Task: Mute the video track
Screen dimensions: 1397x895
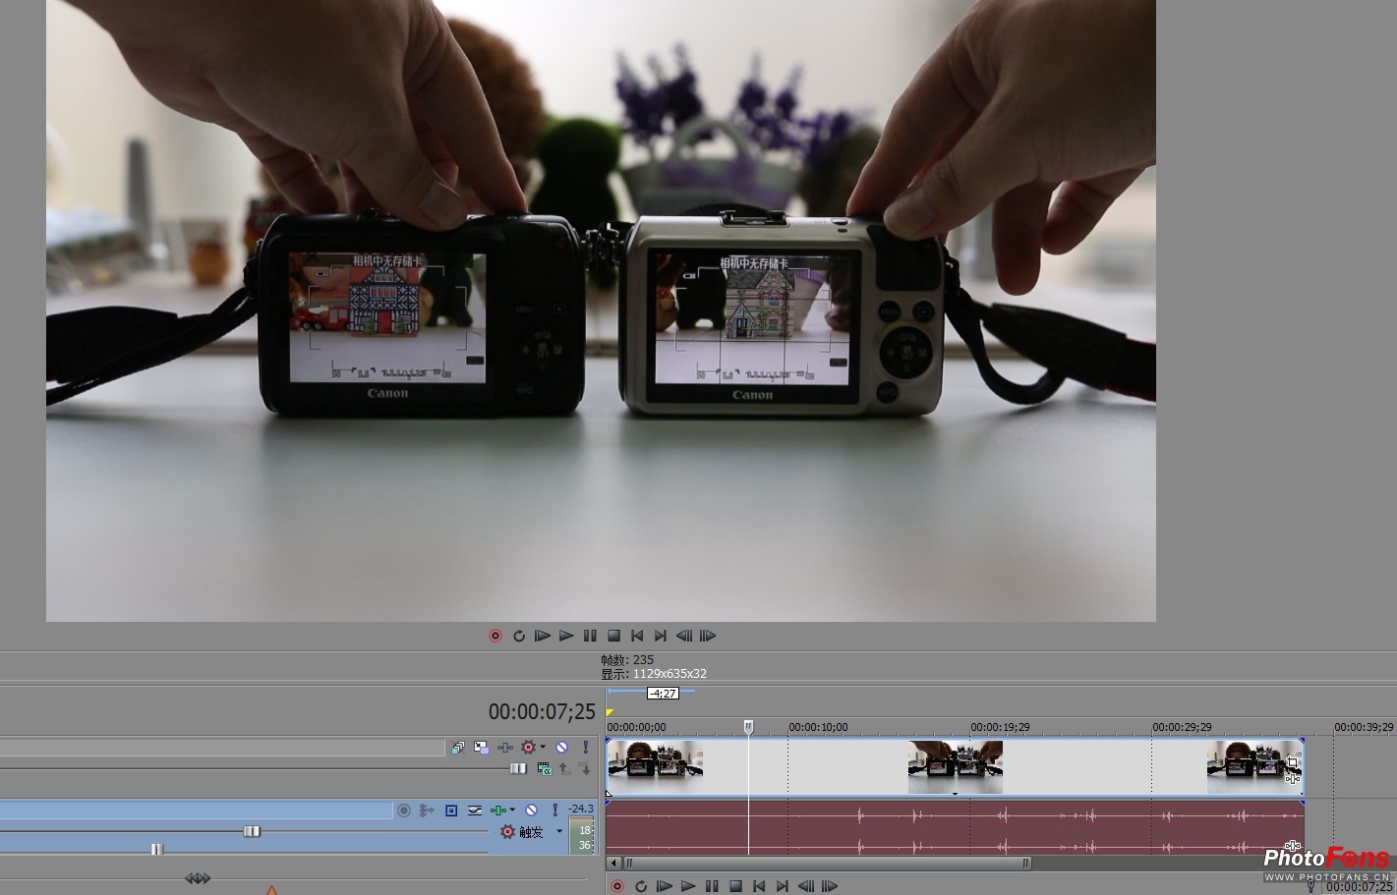Action: [x=561, y=748]
